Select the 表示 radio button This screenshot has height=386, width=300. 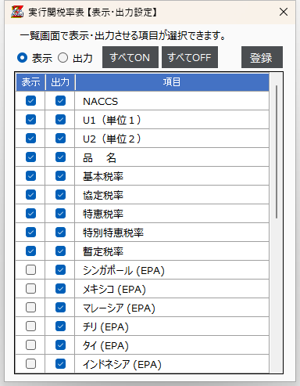tap(22, 57)
